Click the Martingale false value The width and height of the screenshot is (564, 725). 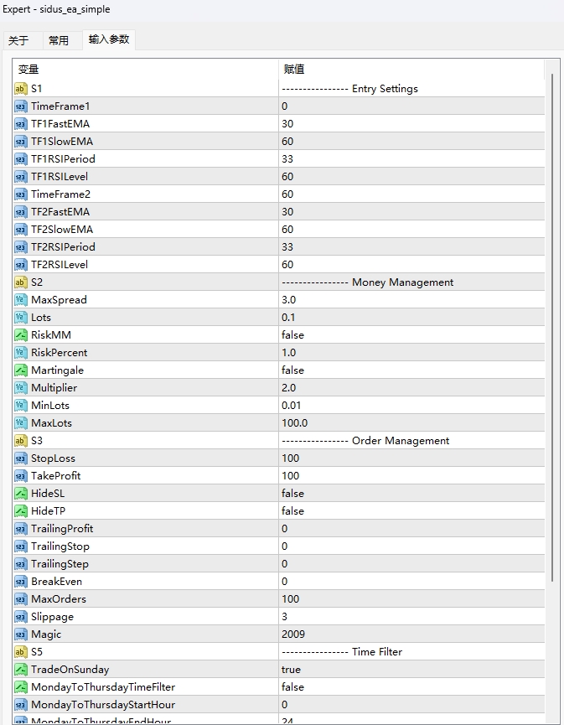coord(292,370)
